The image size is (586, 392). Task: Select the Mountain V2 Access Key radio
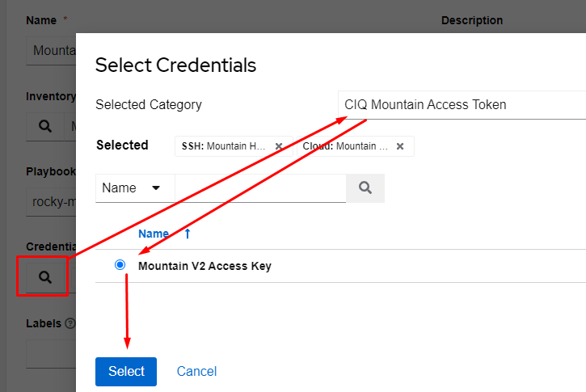120,265
